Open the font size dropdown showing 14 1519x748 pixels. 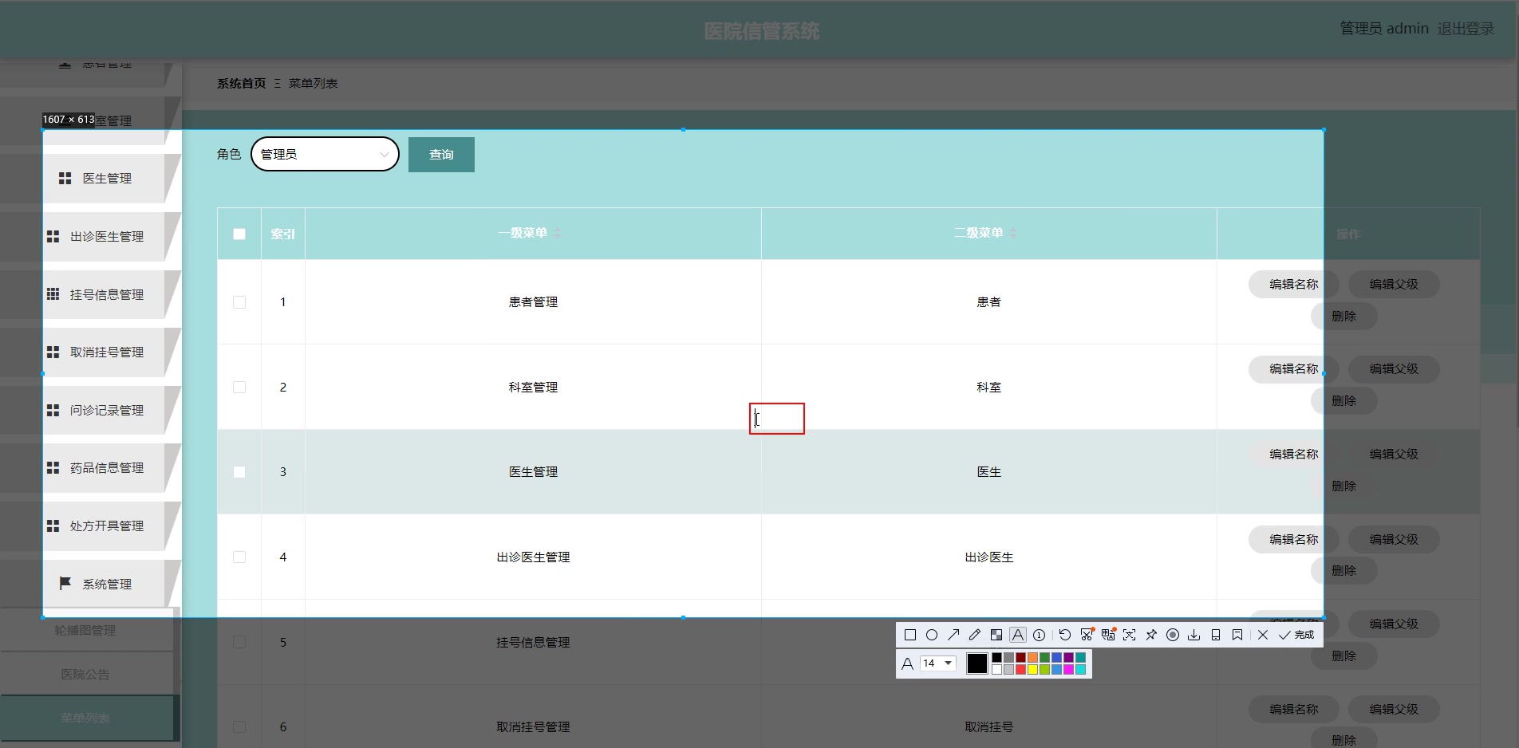click(936, 663)
